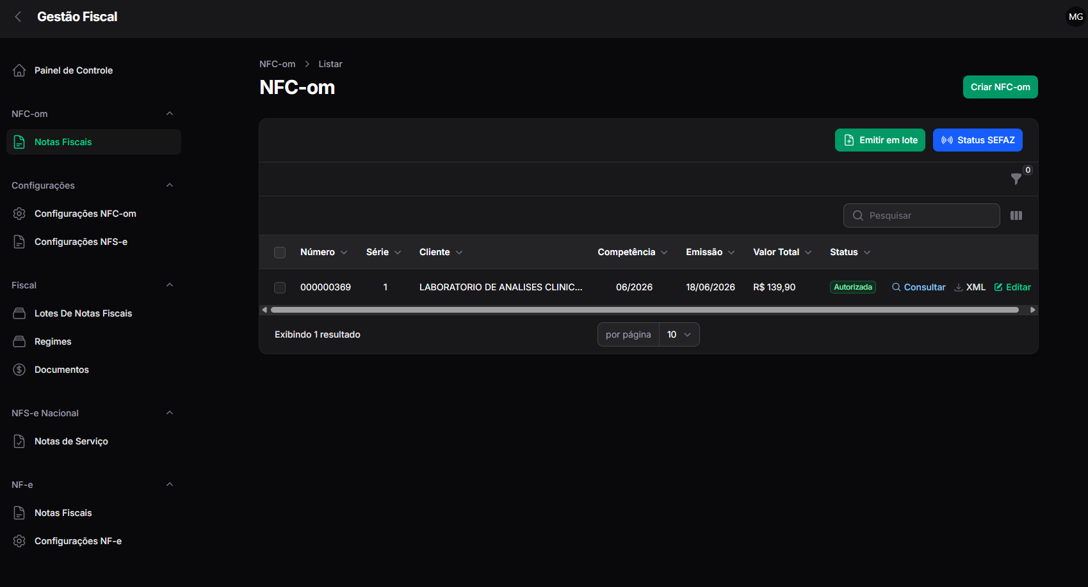The width and height of the screenshot is (1088, 587).
Task: Go to the Regimes menu item
Action: 93,341
